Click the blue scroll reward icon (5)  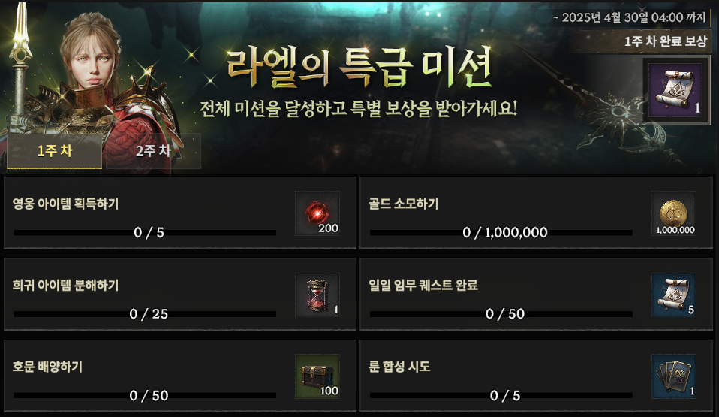(x=674, y=295)
